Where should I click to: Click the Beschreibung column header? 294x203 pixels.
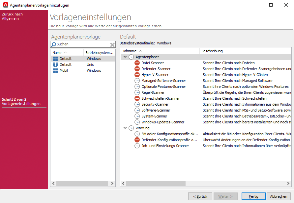click(246, 51)
